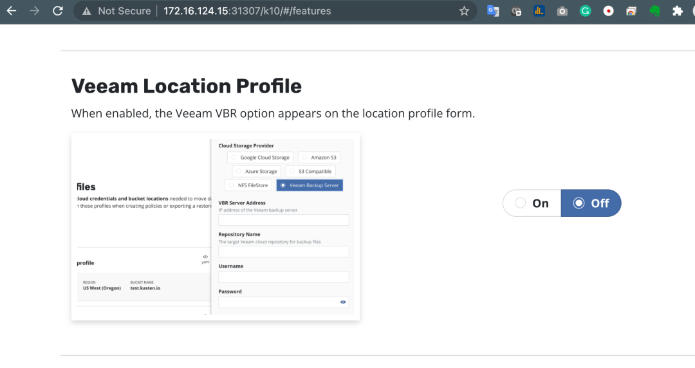This screenshot has height=368, width=695.
Task: Select S3 Compatible in preview image
Action: coord(310,171)
